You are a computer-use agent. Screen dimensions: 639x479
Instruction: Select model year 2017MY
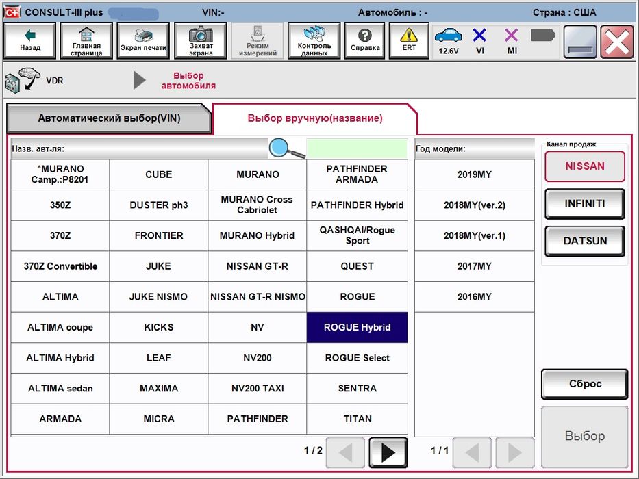click(x=475, y=266)
